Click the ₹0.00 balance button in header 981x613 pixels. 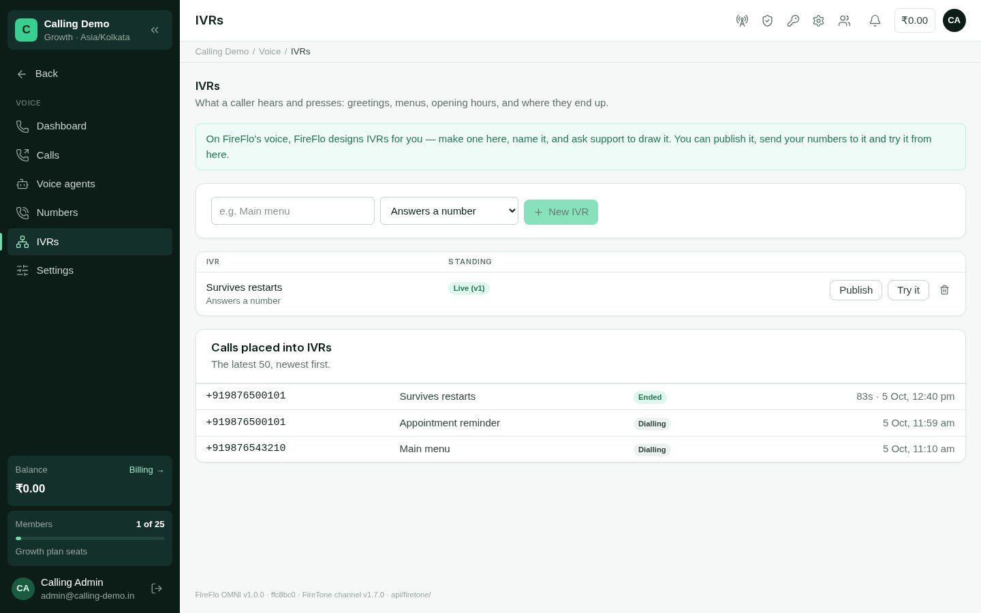[x=914, y=20]
